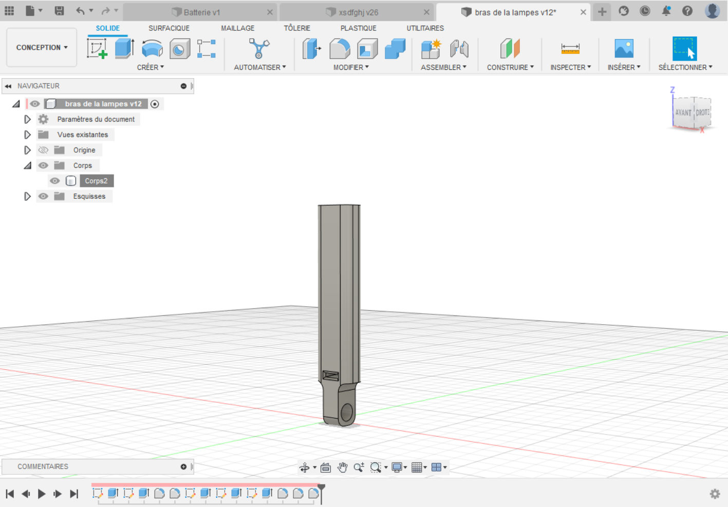Click the New Component icon
728x507 pixels.
[x=431, y=49]
